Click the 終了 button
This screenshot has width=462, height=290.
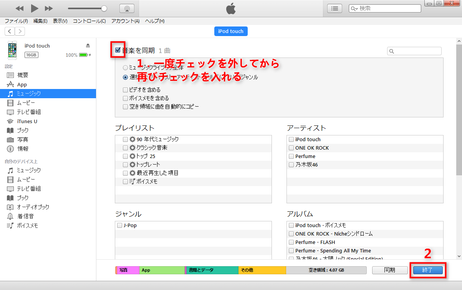pyautogui.click(x=427, y=270)
